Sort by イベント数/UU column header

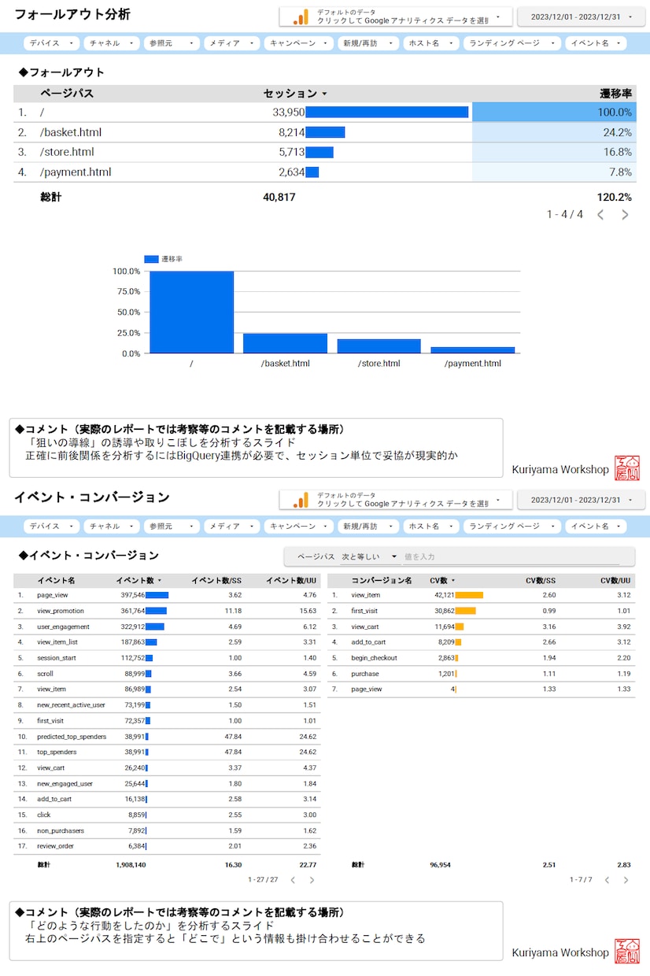pos(290,581)
